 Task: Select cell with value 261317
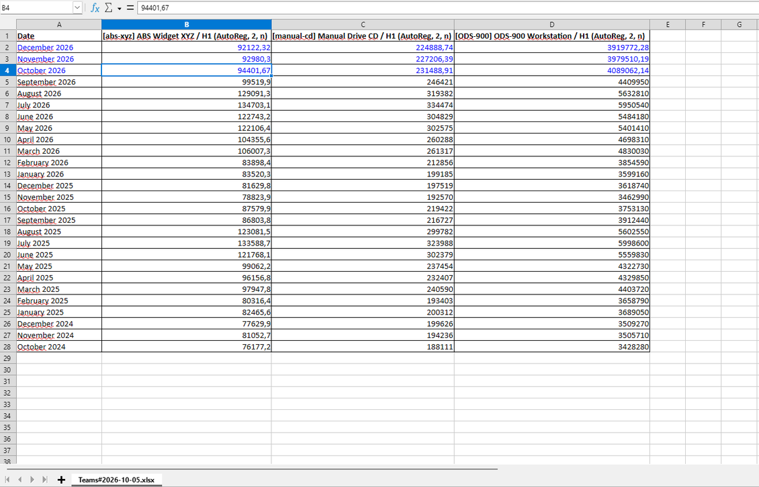[x=363, y=151]
